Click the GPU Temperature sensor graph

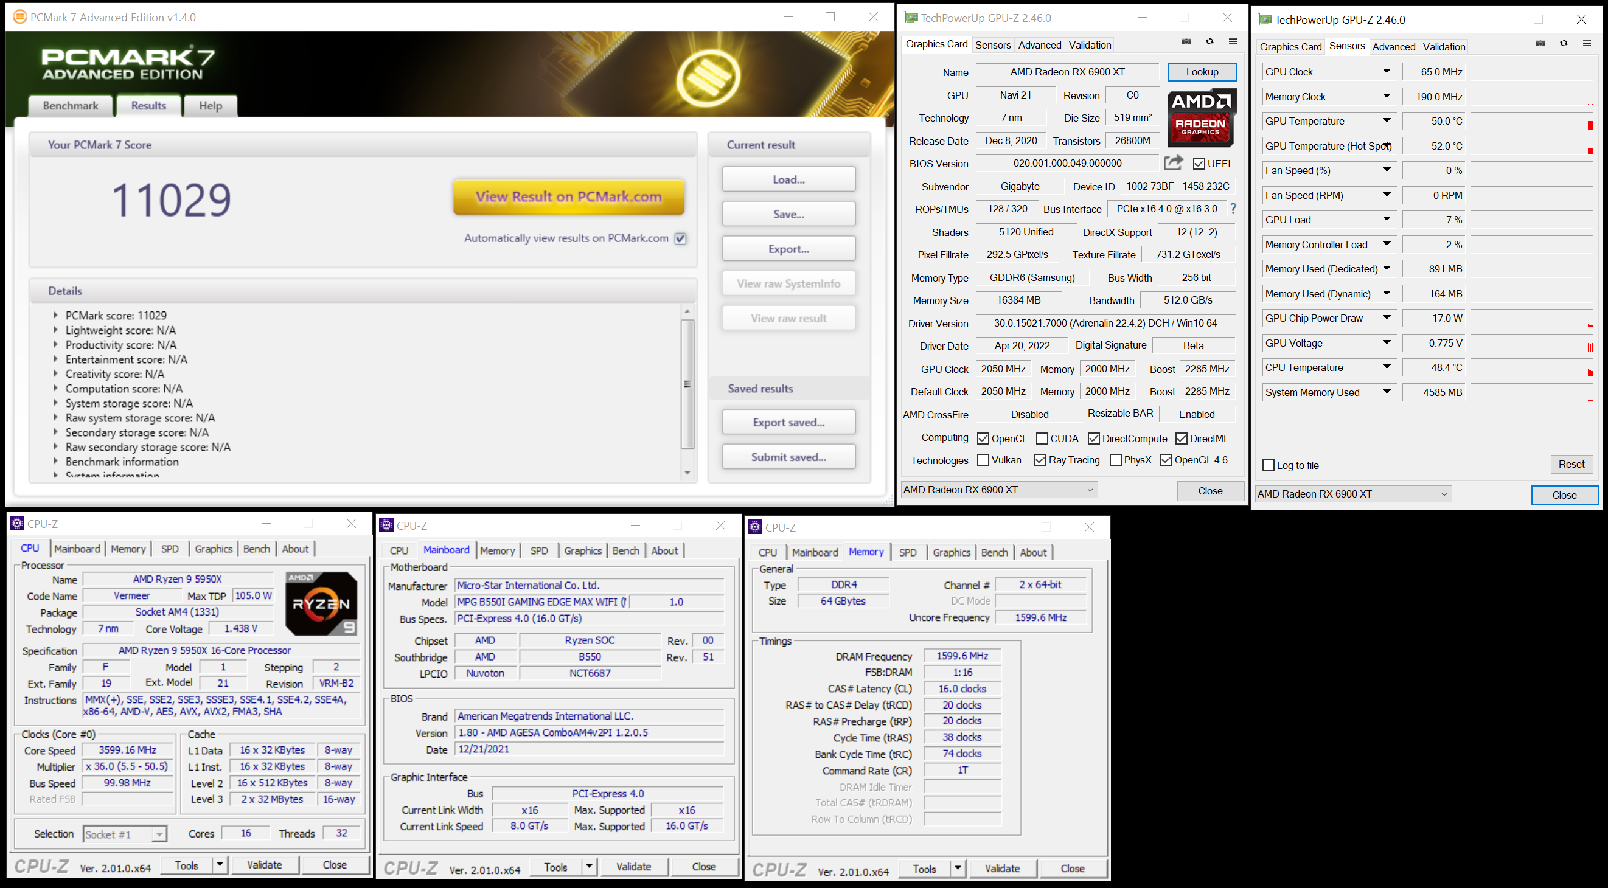(x=1532, y=121)
